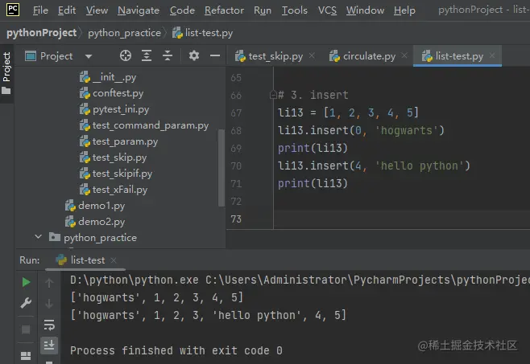Open the Project view dropdown
The height and width of the screenshot is (364, 530).
pyautogui.click(x=89, y=56)
